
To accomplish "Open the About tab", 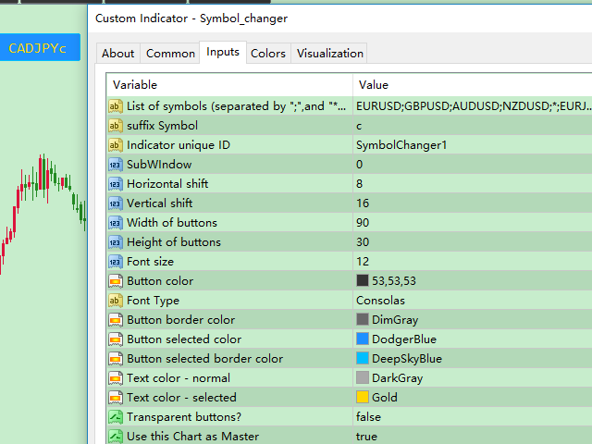I will click(117, 54).
